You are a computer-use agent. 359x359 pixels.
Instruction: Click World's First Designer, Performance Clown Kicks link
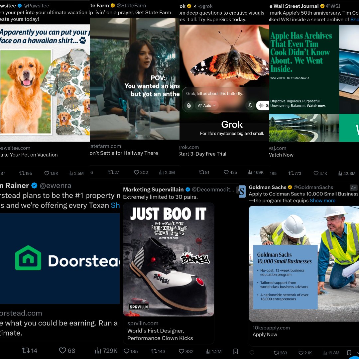pyautogui.click(x=160, y=334)
